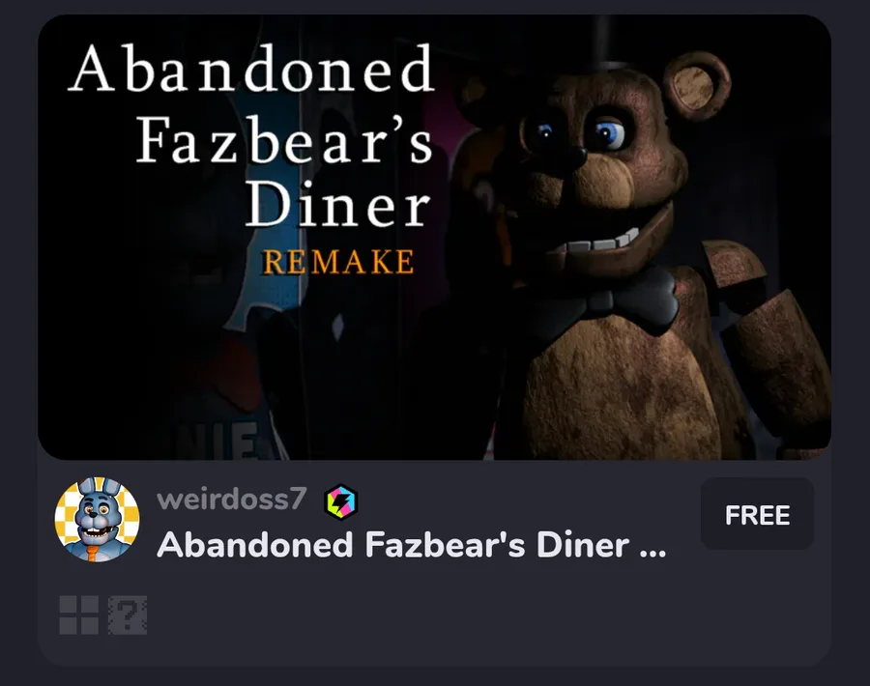The width and height of the screenshot is (870, 686).
Task: Click Freddy's blue eye in the thumbnail
Action: (609, 134)
